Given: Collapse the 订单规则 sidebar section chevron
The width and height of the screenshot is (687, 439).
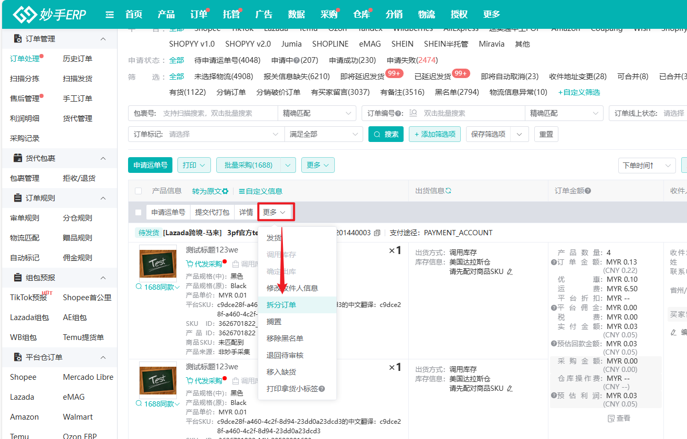Looking at the screenshot, I should click(103, 198).
